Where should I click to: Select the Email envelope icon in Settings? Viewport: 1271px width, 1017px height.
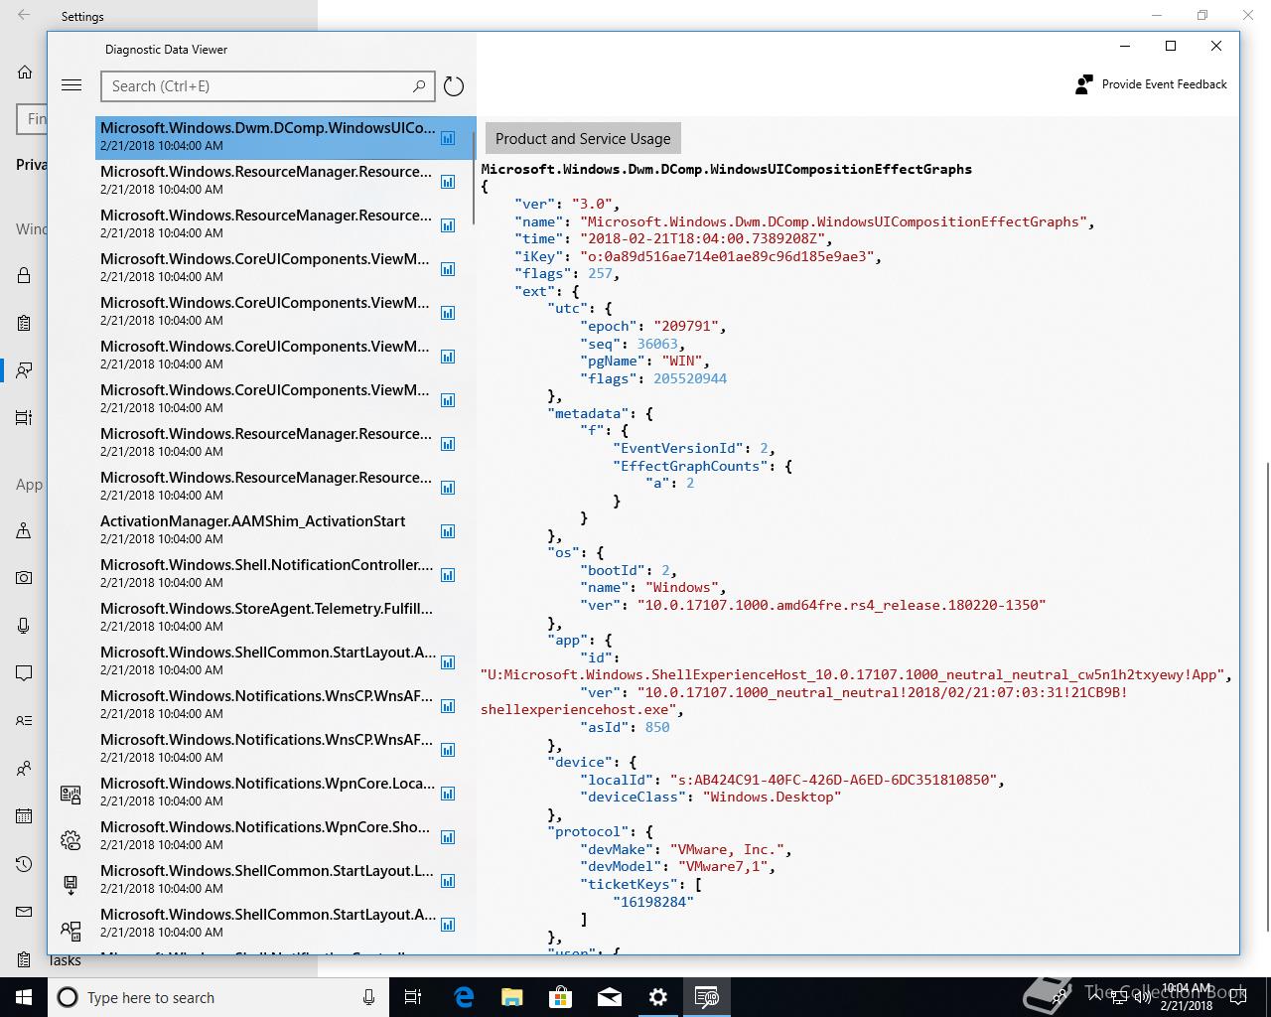click(24, 912)
